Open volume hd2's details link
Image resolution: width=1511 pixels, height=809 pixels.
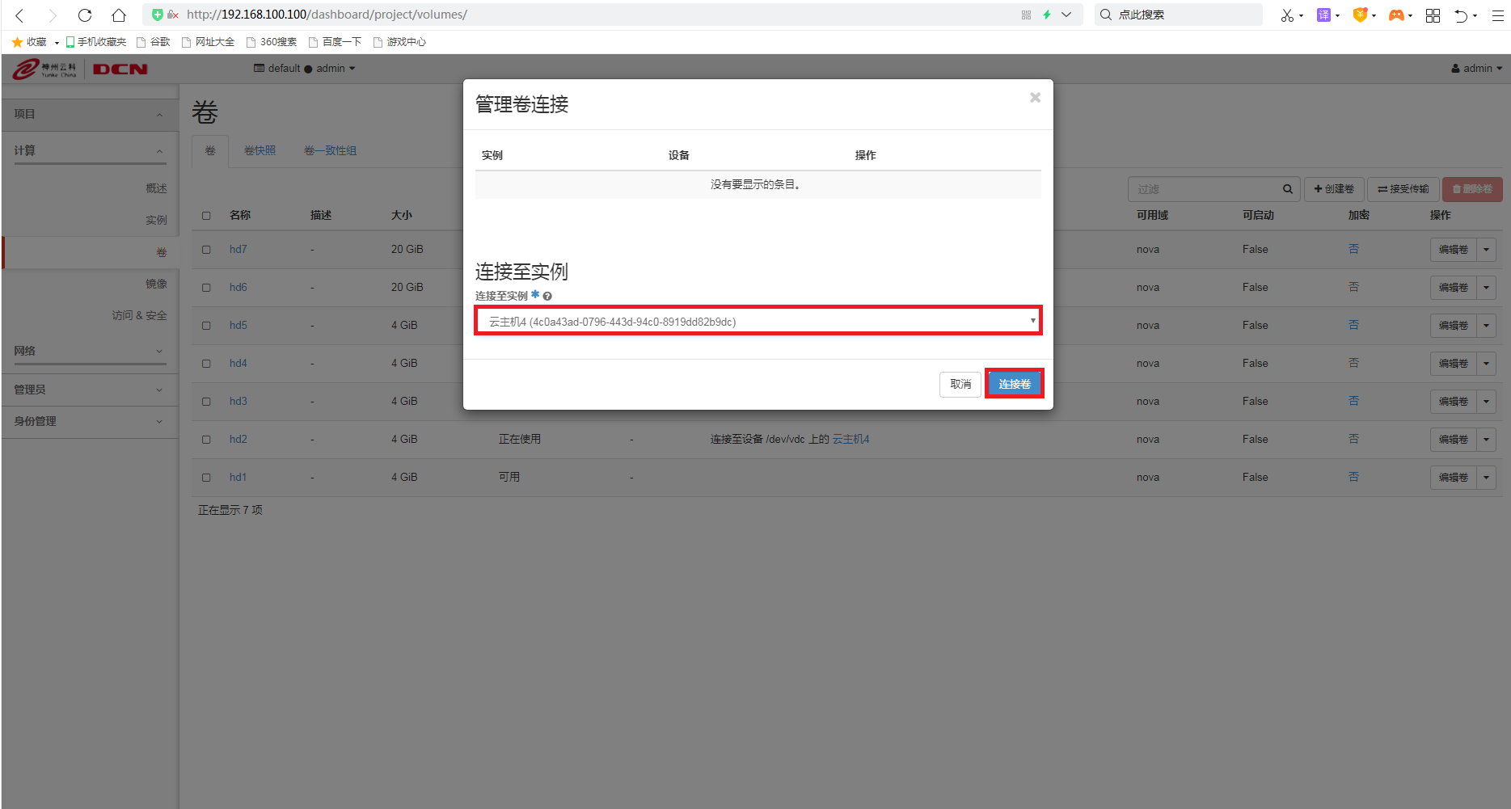(238, 439)
